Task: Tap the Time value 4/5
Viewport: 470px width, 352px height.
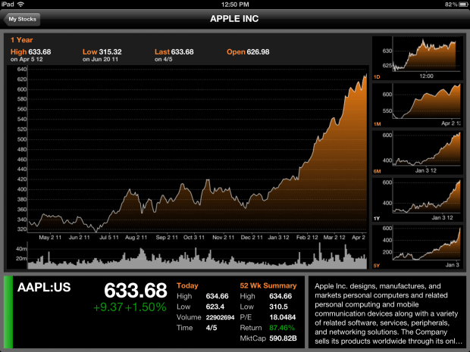Action: click(211, 328)
